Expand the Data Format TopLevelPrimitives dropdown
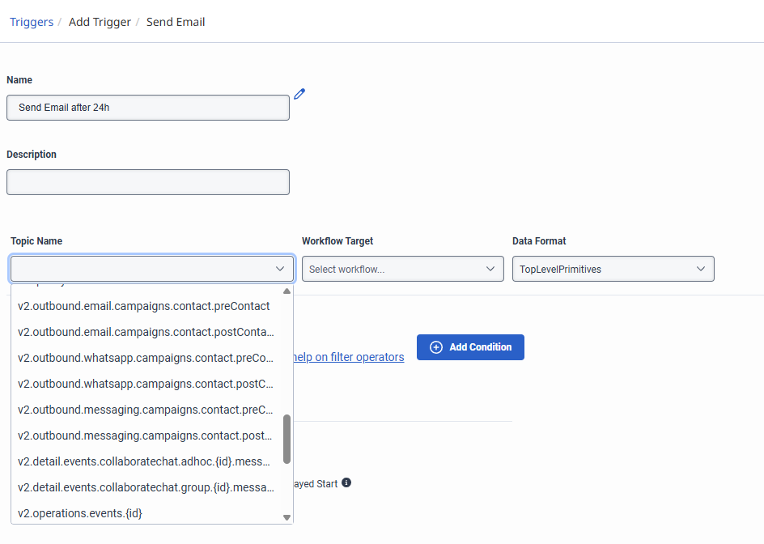Screen dimensions: 764x544 (x=613, y=269)
